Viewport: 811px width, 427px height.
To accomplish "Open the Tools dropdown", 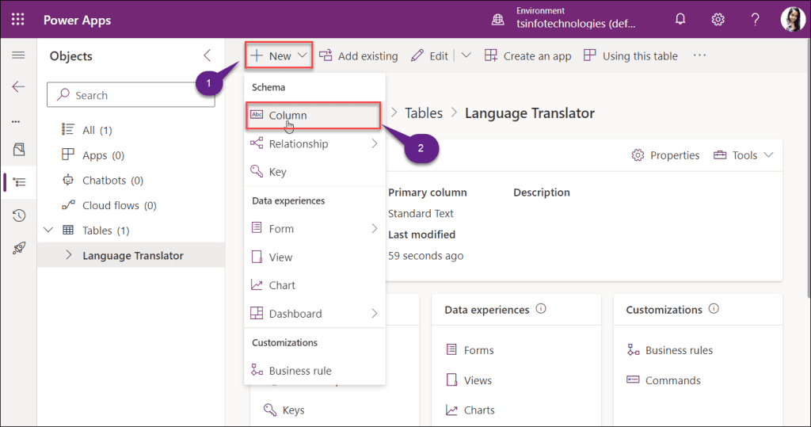I will click(x=743, y=155).
